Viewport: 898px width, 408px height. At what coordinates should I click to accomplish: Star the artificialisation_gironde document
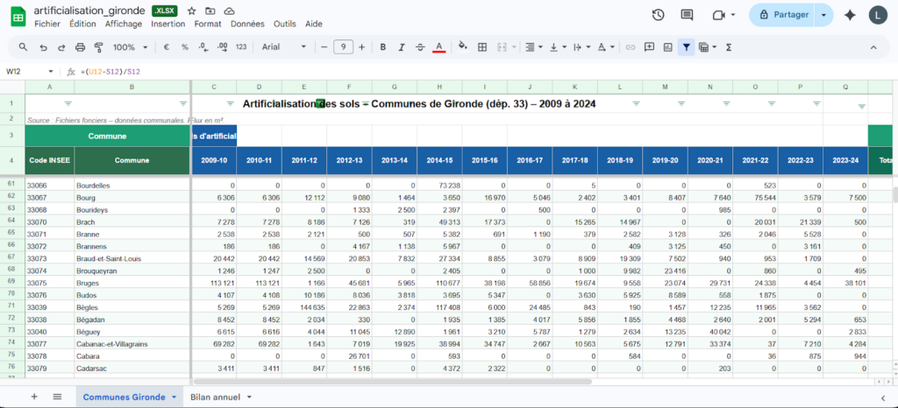click(191, 11)
